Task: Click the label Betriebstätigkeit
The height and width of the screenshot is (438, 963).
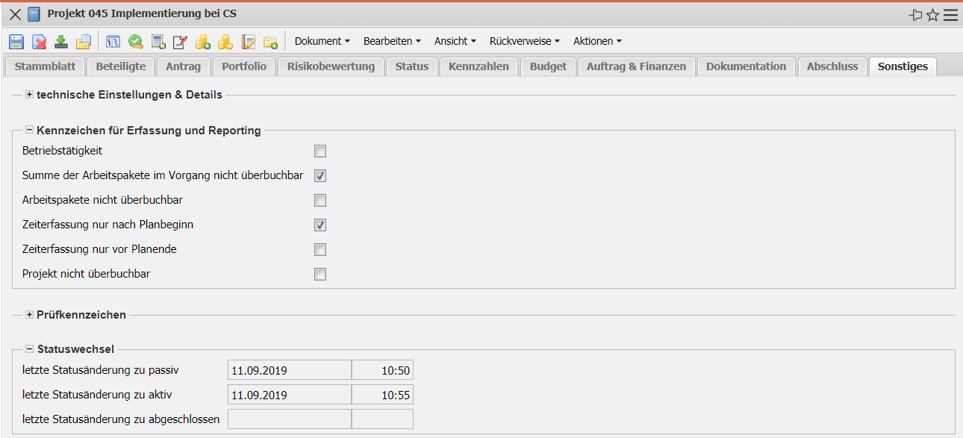Action: click(63, 151)
